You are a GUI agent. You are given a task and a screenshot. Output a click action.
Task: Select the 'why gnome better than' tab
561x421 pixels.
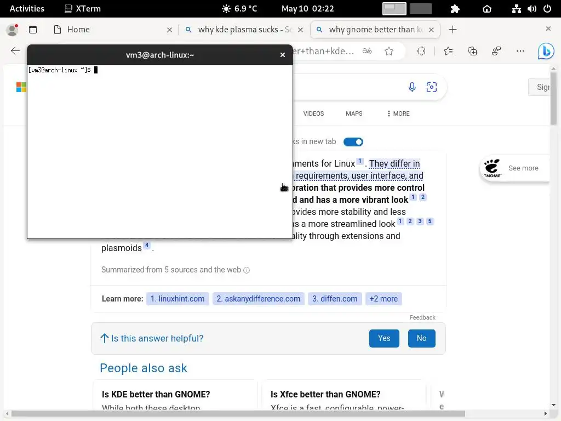375,30
